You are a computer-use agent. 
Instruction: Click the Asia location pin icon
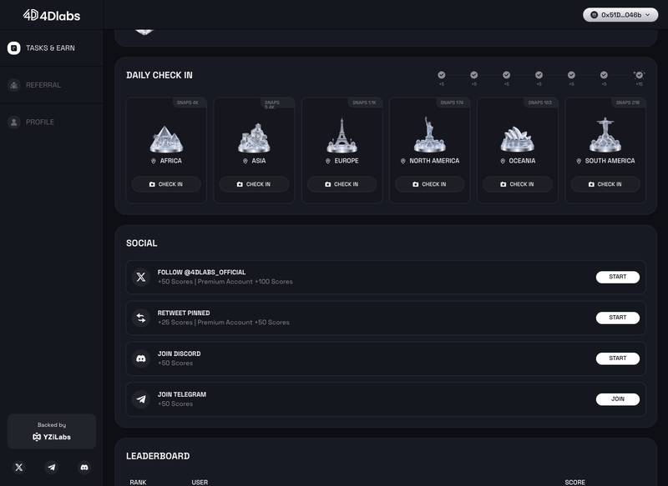coord(245,161)
